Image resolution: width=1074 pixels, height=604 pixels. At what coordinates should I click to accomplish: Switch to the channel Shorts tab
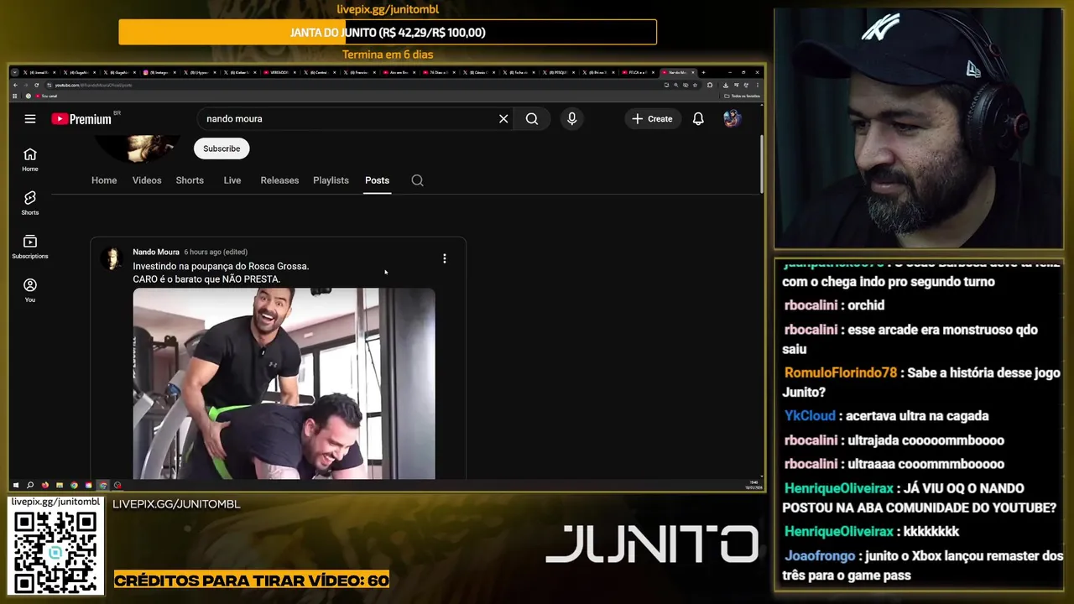190,180
